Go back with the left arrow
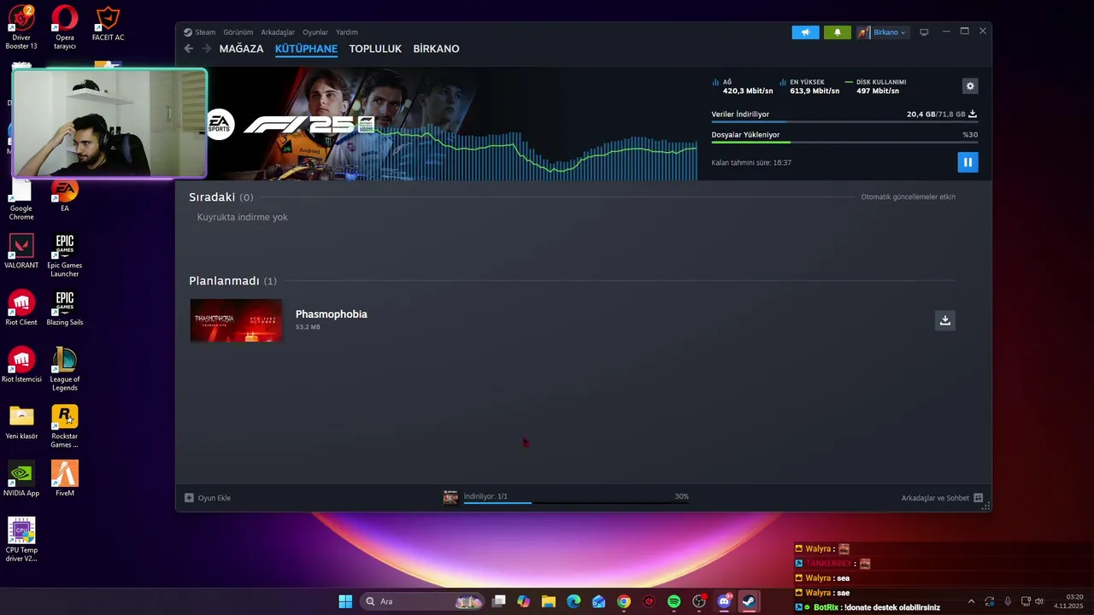The width and height of the screenshot is (1094, 615). coord(189,49)
